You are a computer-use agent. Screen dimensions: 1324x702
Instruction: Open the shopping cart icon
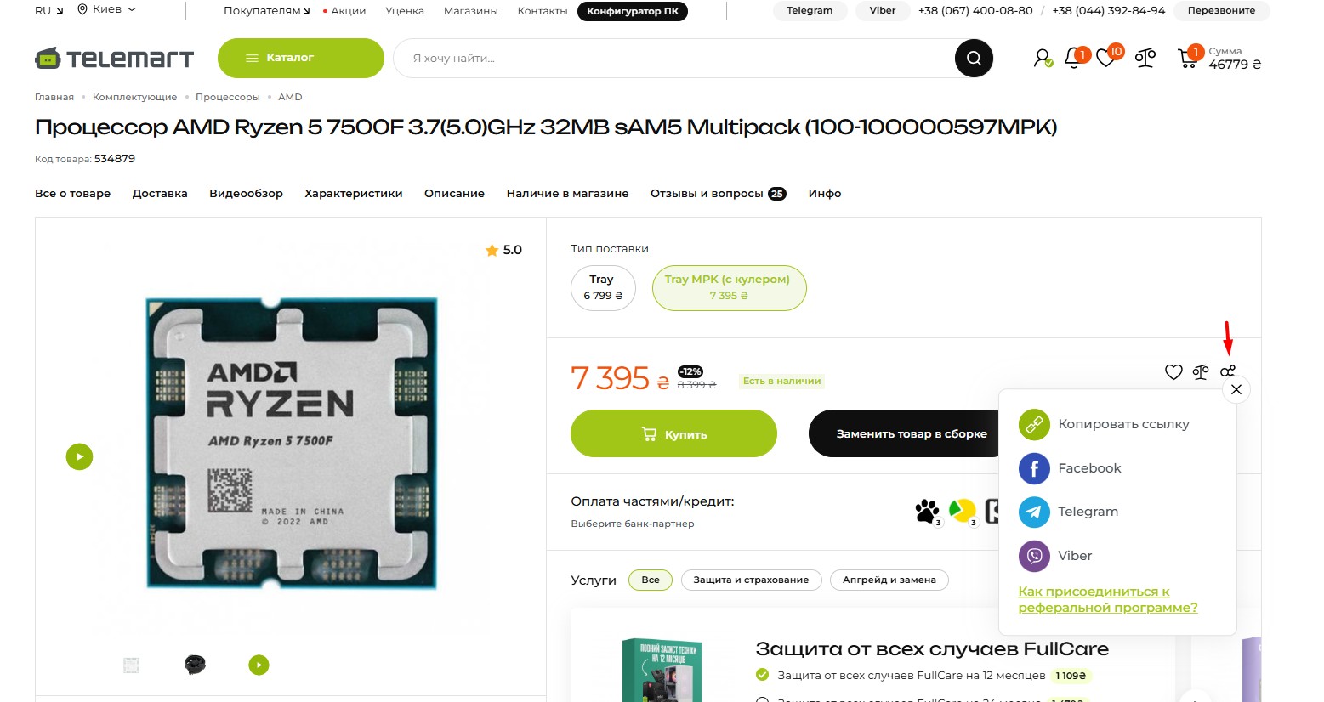click(x=1188, y=57)
